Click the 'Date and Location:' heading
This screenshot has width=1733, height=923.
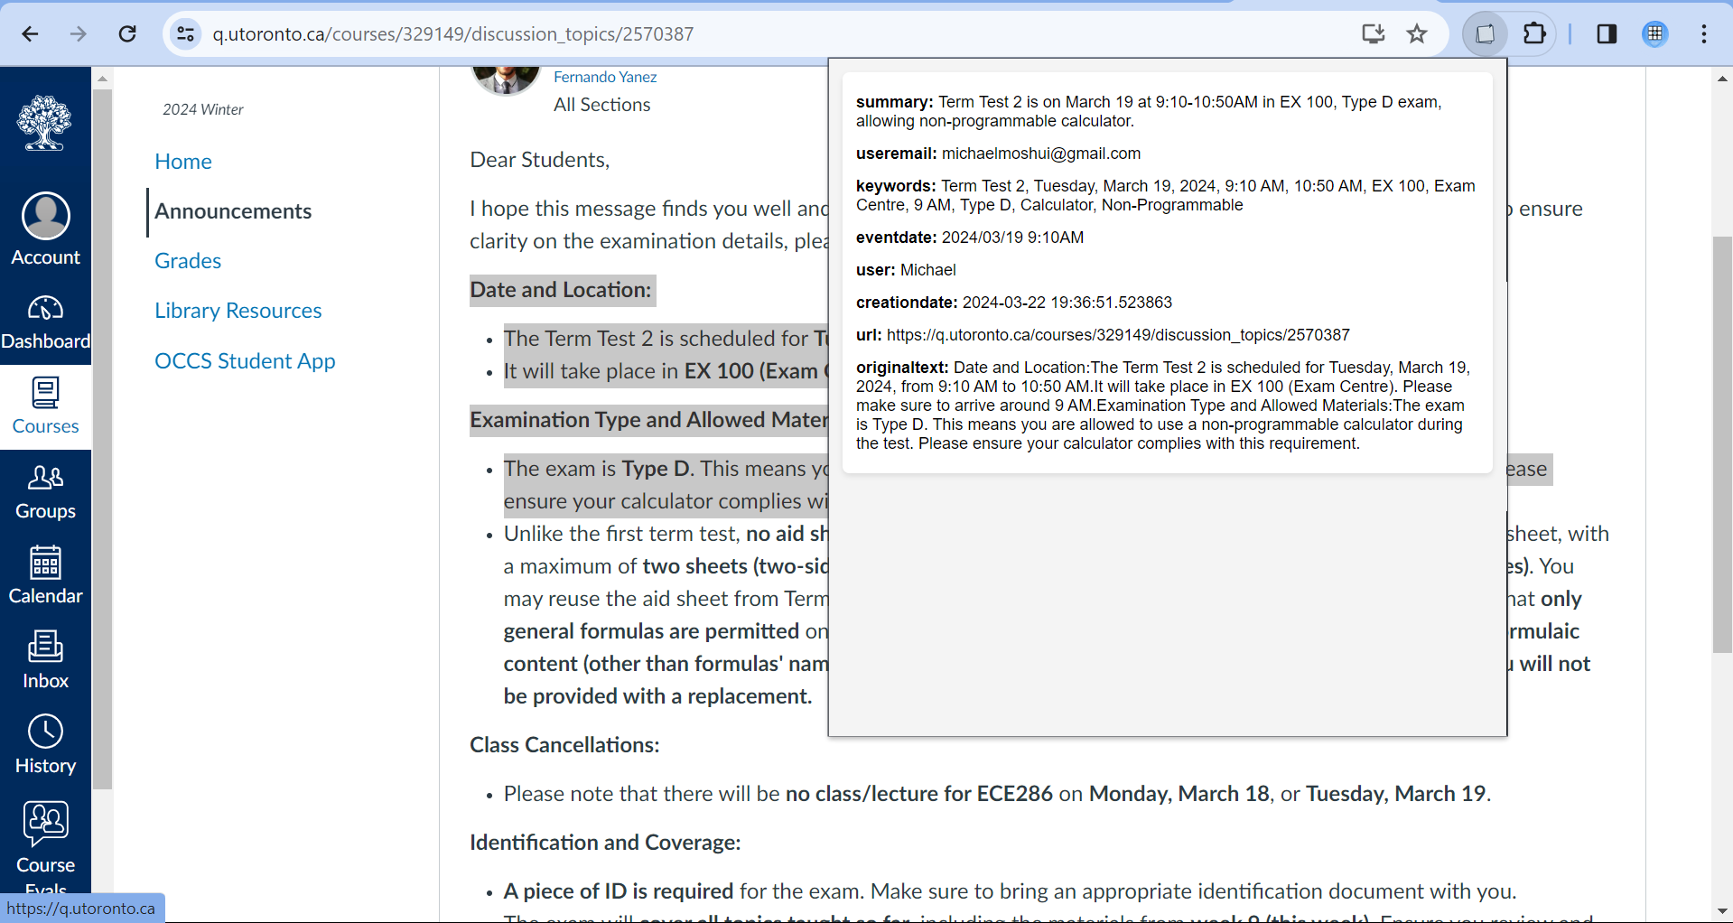pyautogui.click(x=561, y=290)
